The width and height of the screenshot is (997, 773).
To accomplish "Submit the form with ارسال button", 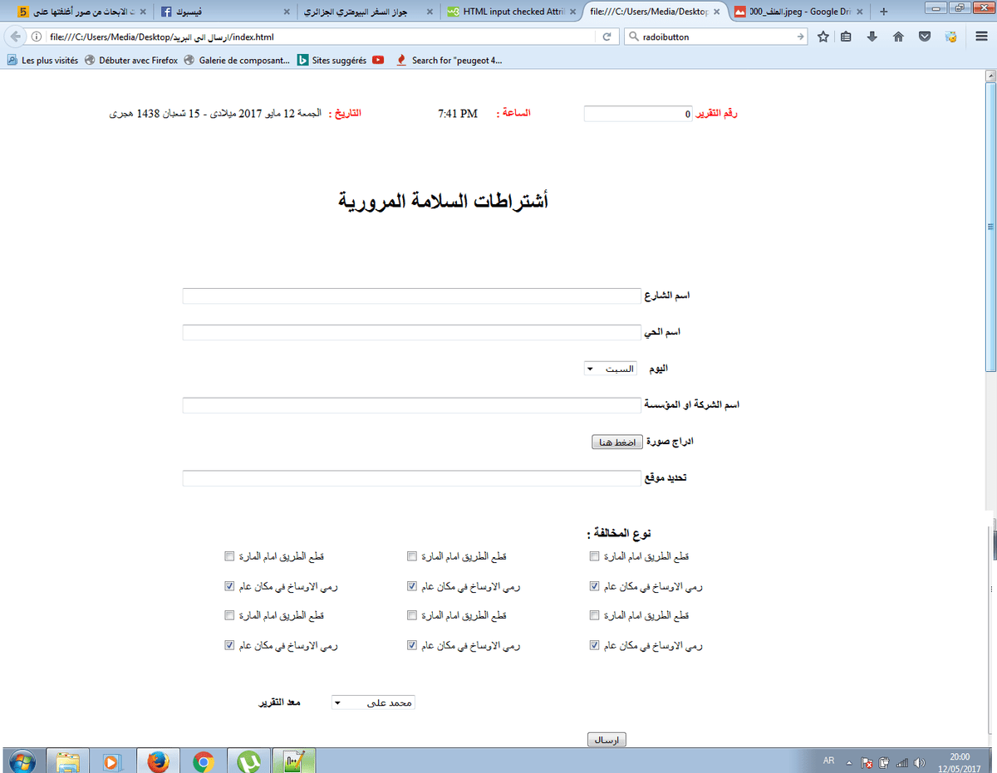I will [x=607, y=739].
